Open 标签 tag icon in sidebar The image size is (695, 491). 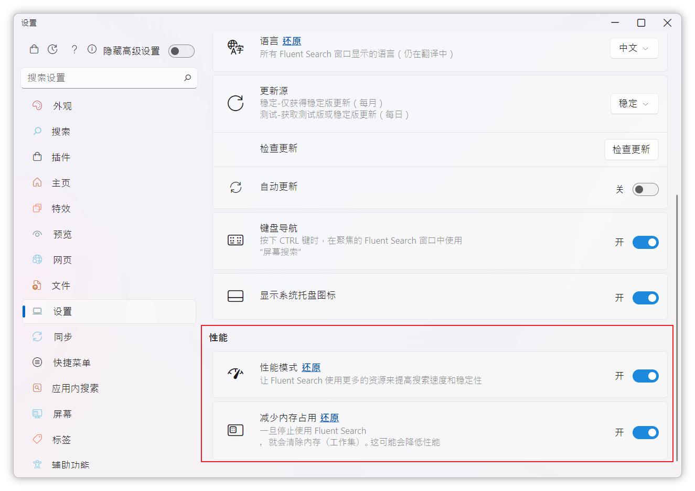pos(37,439)
